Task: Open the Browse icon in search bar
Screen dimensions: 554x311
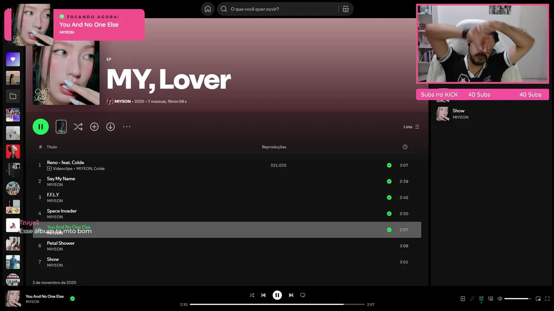Action: pyautogui.click(x=345, y=9)
